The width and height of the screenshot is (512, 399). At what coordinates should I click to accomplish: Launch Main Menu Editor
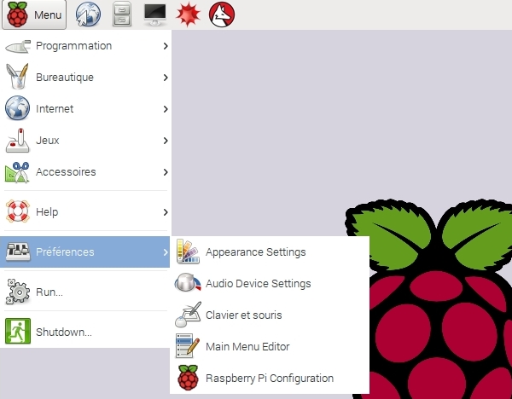point(270,346)
